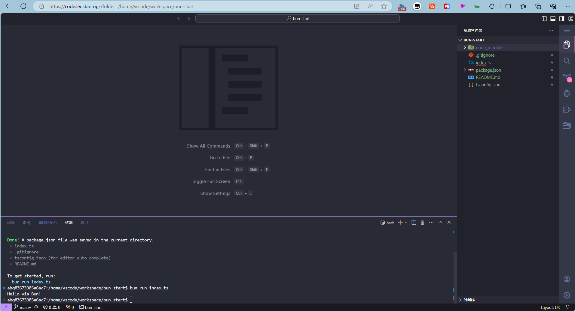Go forward with editor navigation arrow
This screenshot has width=575, height=311.
tap(188, 19)
